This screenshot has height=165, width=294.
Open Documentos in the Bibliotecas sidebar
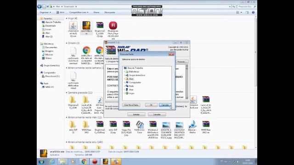coord(50,47)
